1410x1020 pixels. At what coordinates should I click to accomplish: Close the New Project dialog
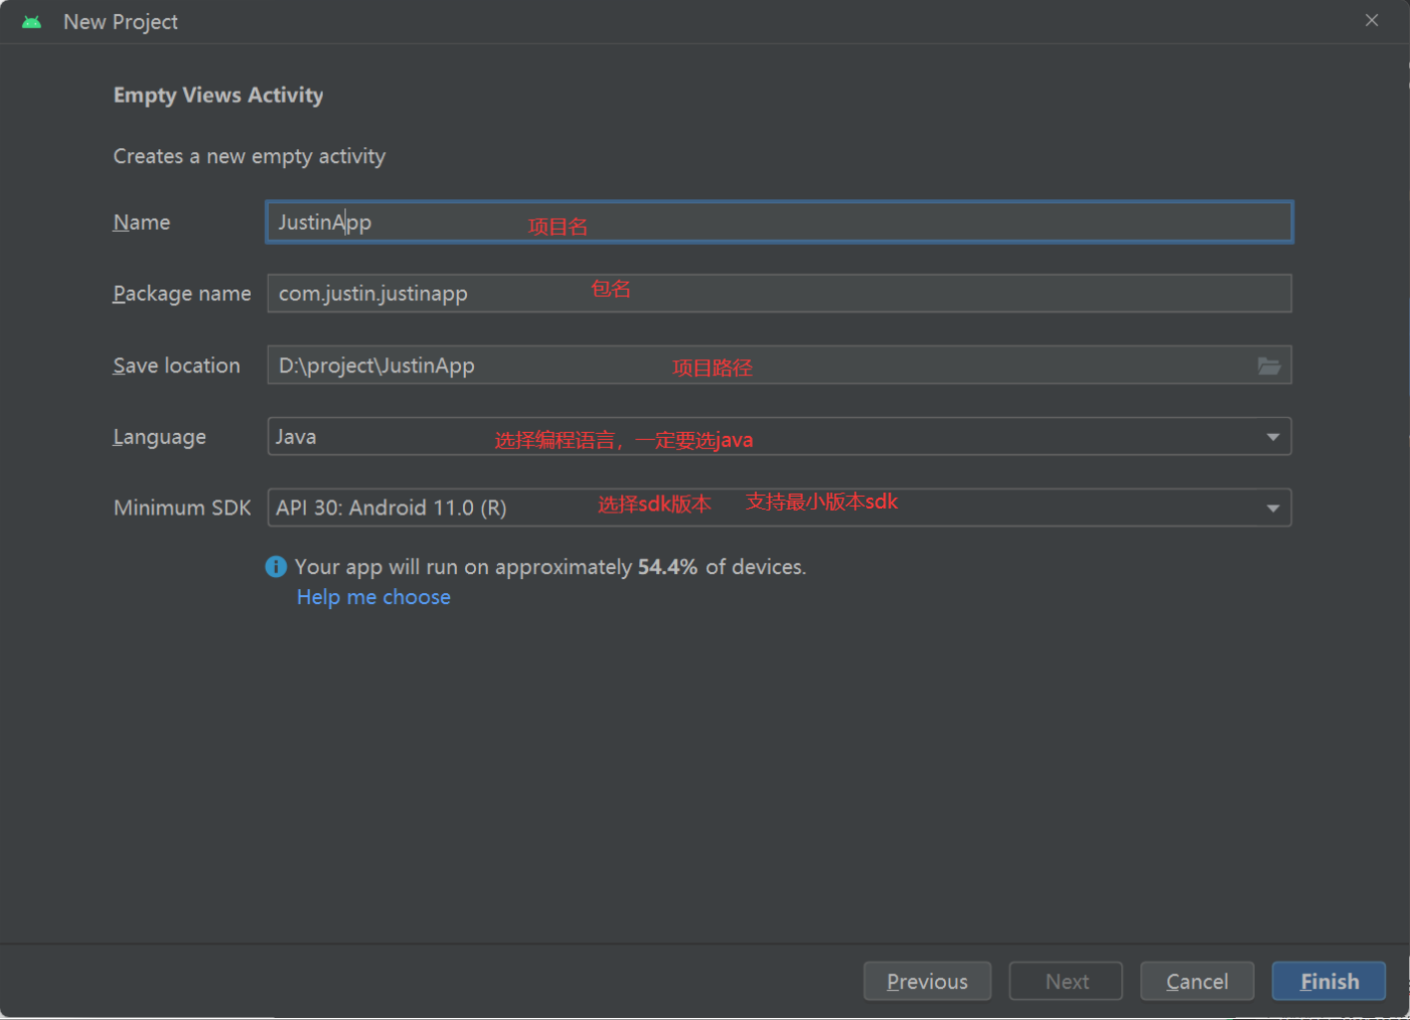1371,21
